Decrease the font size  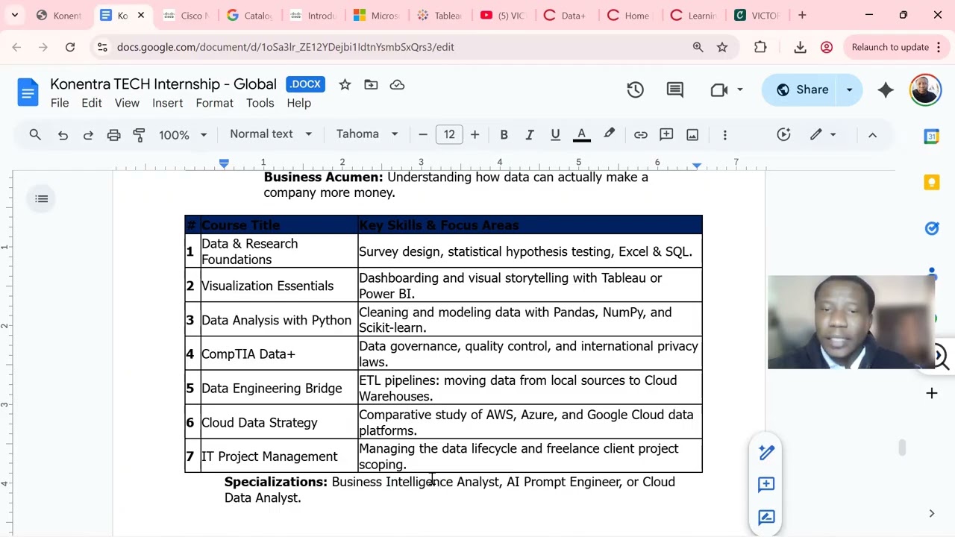(423, 135)
